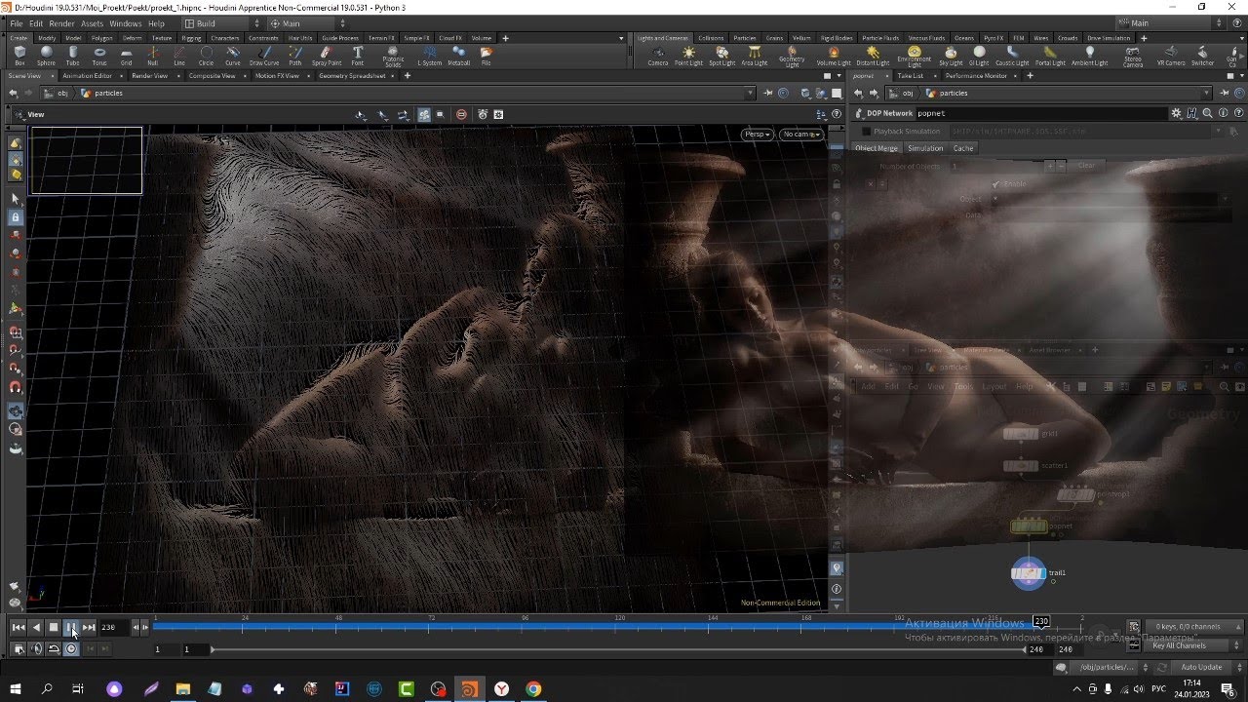This screenshot has height=702, width=1248.
Task: Add an Environment Light from shelf
Action: tap(914, 57)
